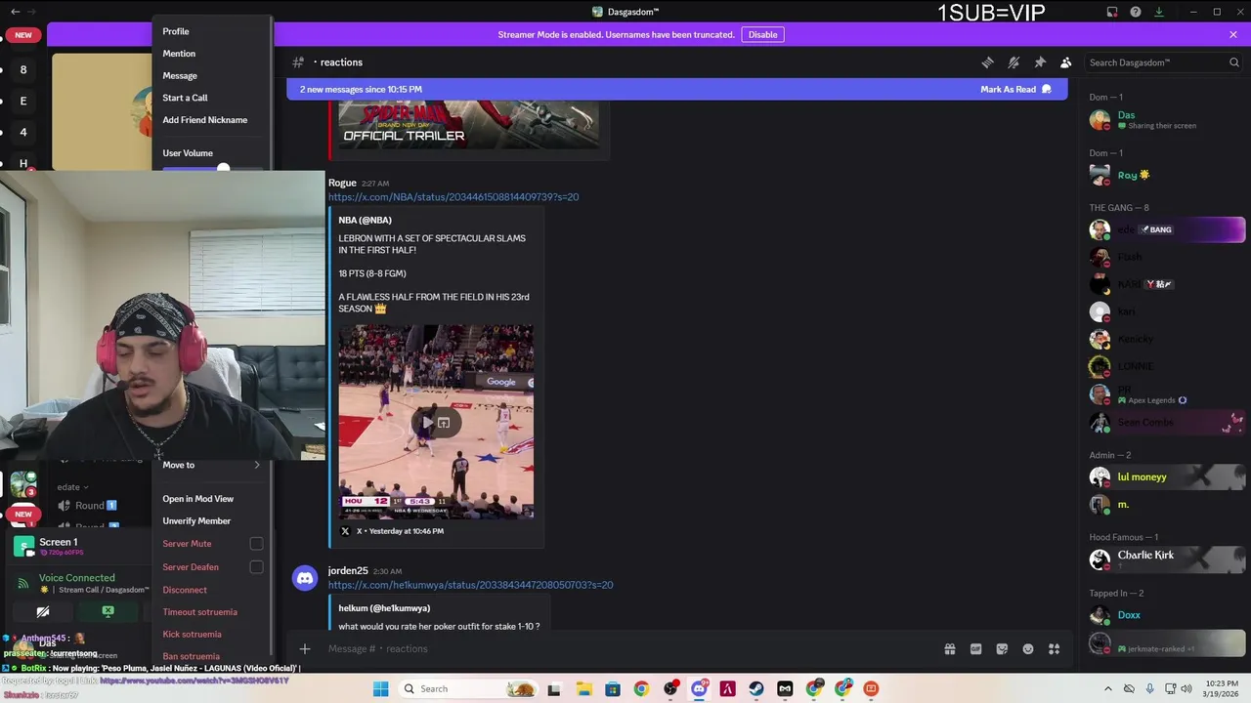Choose Kick sotruemia
This screenshot has height=703, width=1251.
point(192,635)
